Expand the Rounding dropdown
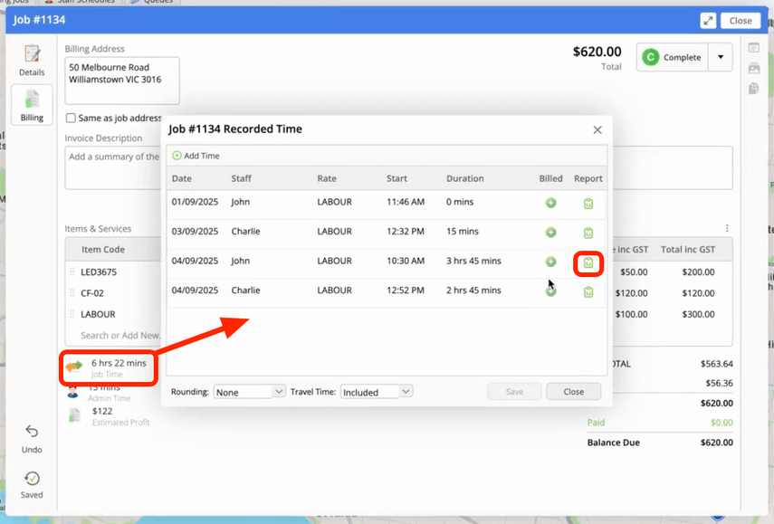The height and width of the screenshot is (524, 774). (x=250, y=392)
